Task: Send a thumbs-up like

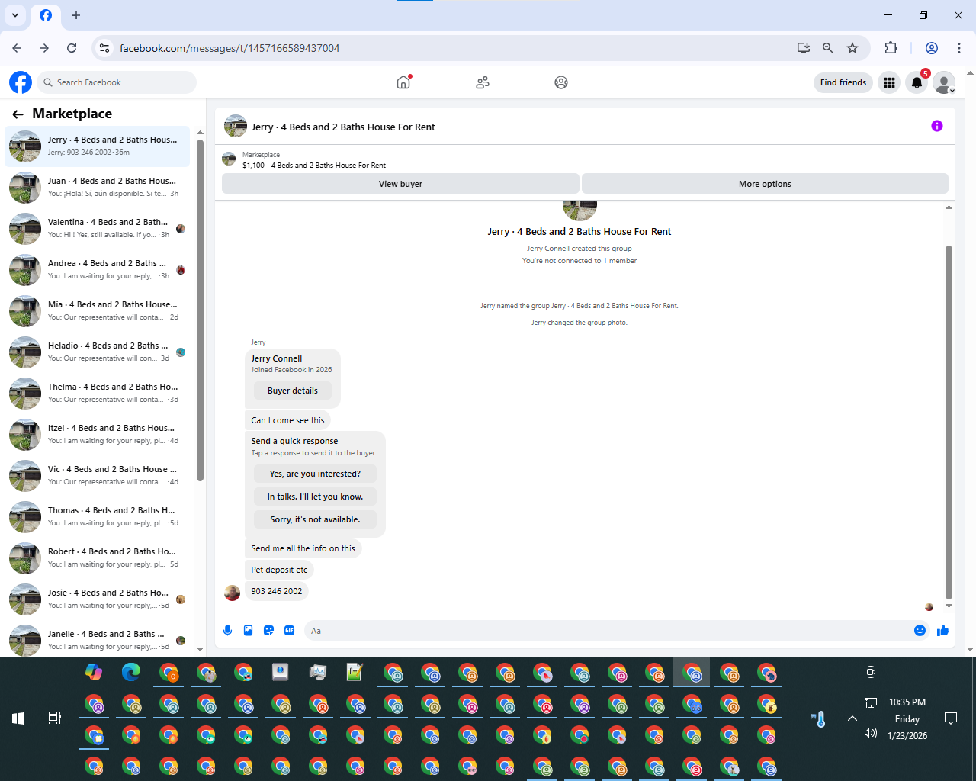Action: pos(942,630)
